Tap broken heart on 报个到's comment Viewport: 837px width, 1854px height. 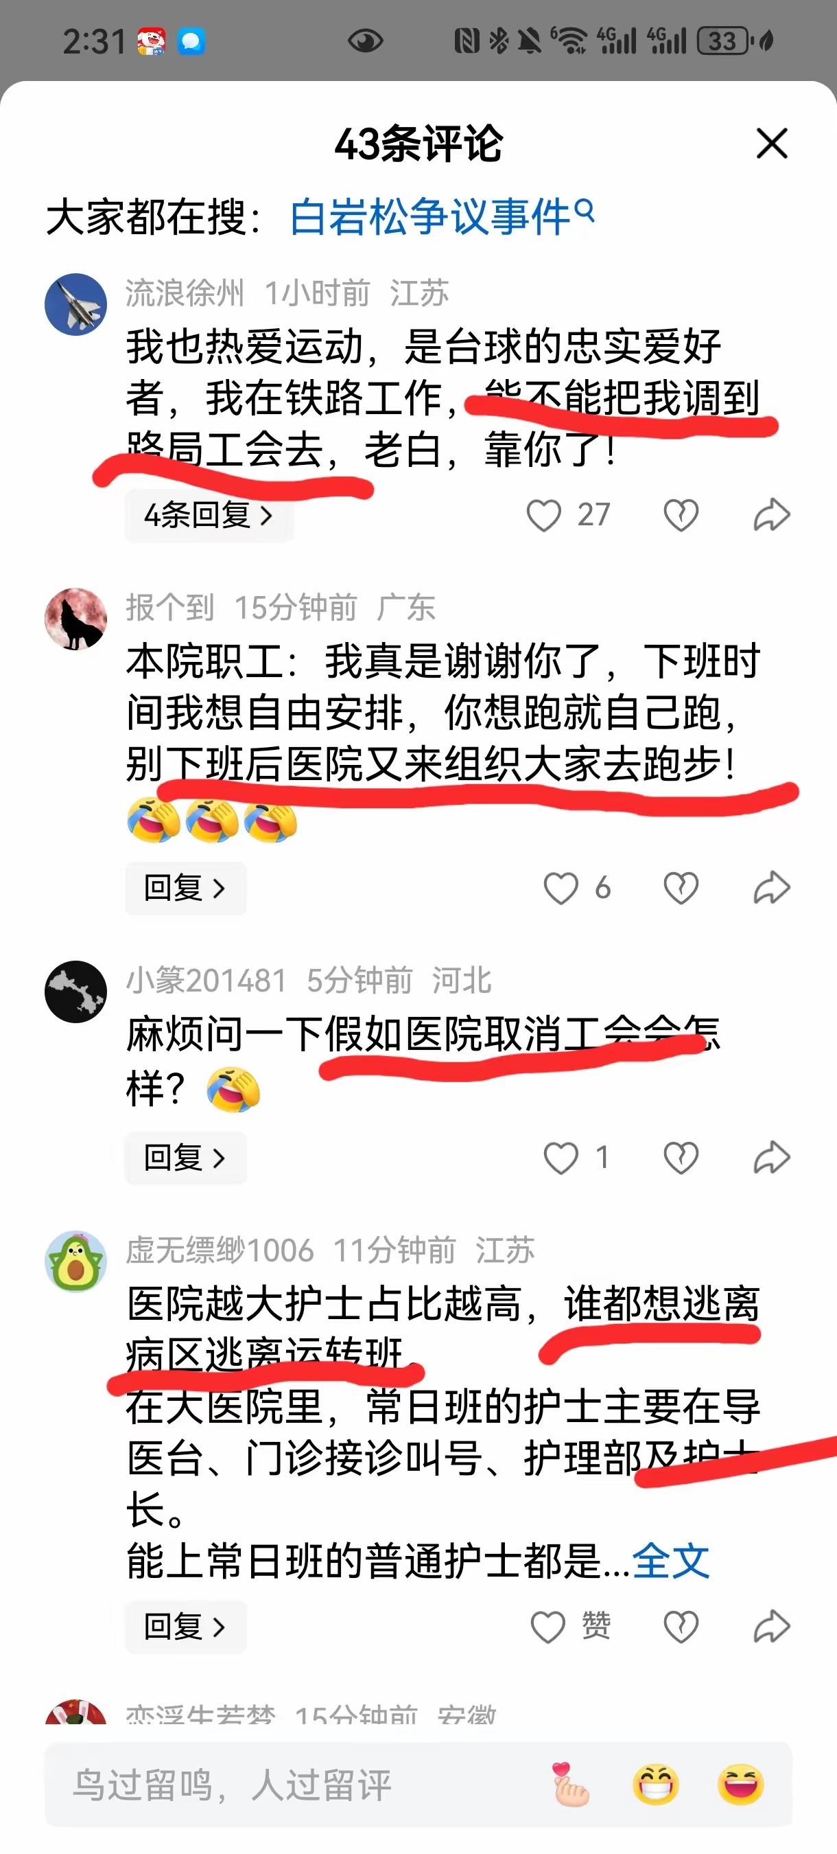681,888
